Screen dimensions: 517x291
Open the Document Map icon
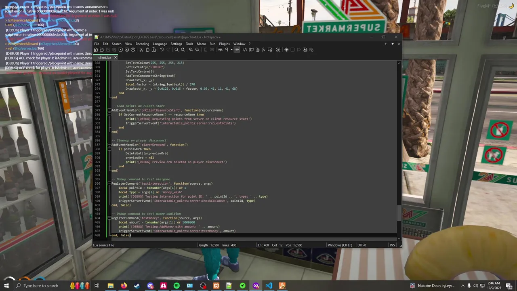[x=251, y=50]
